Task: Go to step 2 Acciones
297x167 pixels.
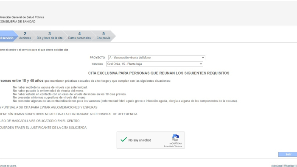Action: [x=25, y=36]
